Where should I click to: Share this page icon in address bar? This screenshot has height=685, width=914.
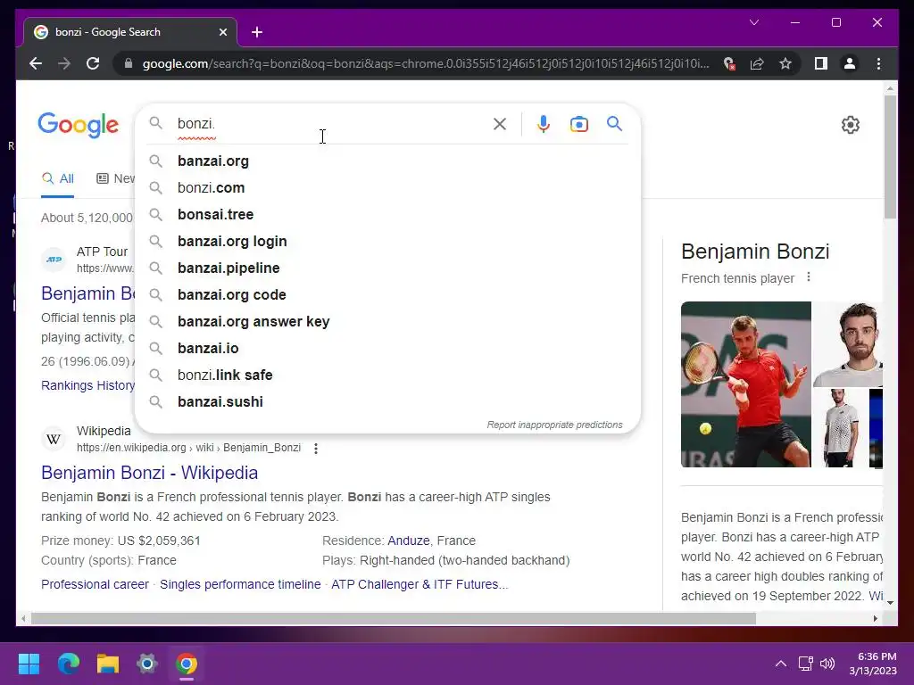757,63
